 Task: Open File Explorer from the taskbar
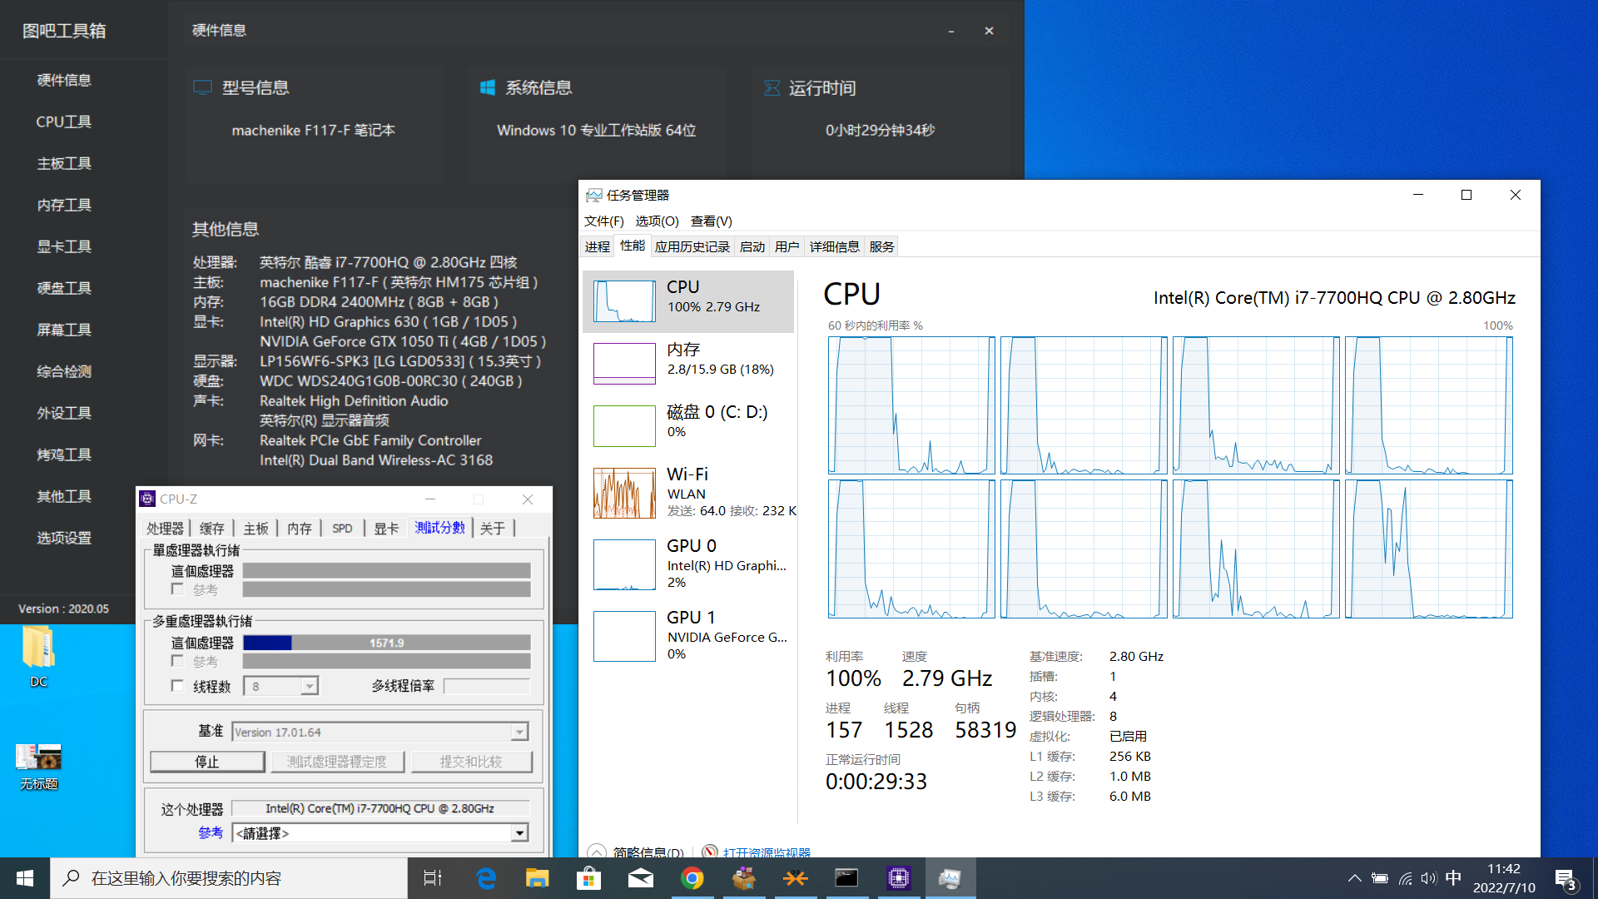click(x=537, y=878)
